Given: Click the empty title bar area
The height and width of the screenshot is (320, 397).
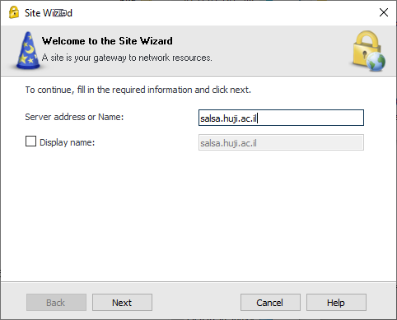Looking at the screenshot, I should tap(220, 12).
